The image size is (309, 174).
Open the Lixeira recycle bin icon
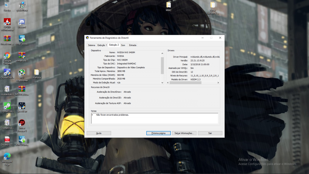click(x=7, y=6)
